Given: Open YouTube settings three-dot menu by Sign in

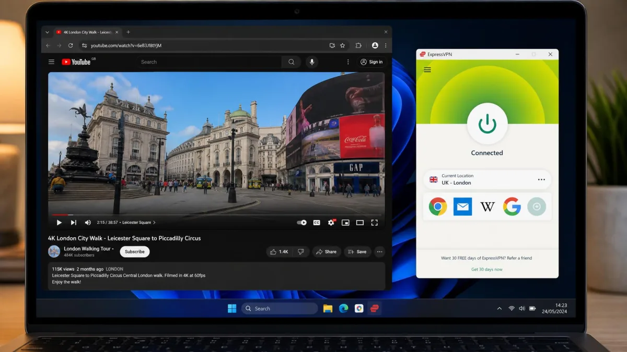Looking at the screenshot, I should pyautogui.click(x=349, y=62).
